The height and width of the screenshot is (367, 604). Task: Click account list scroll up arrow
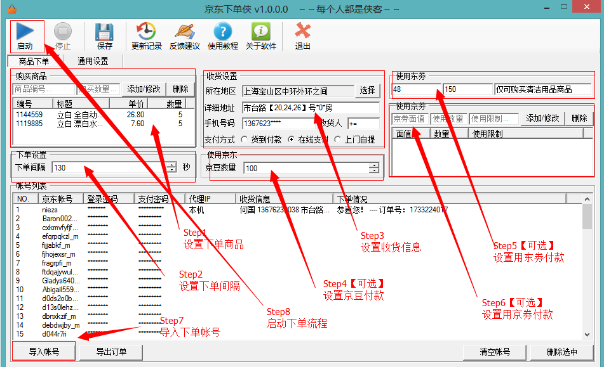[x=587, y=199]
